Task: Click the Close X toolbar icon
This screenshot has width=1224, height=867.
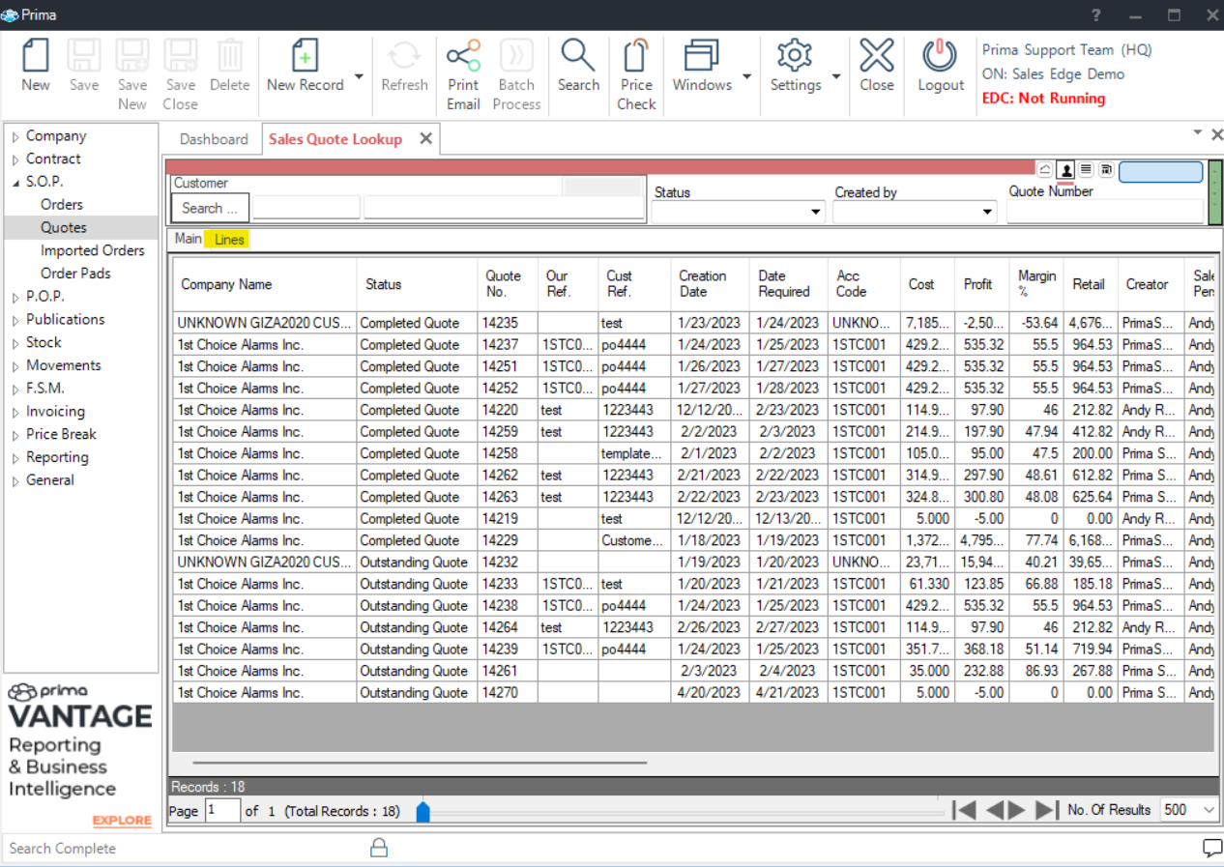Action: pos(877,56)
